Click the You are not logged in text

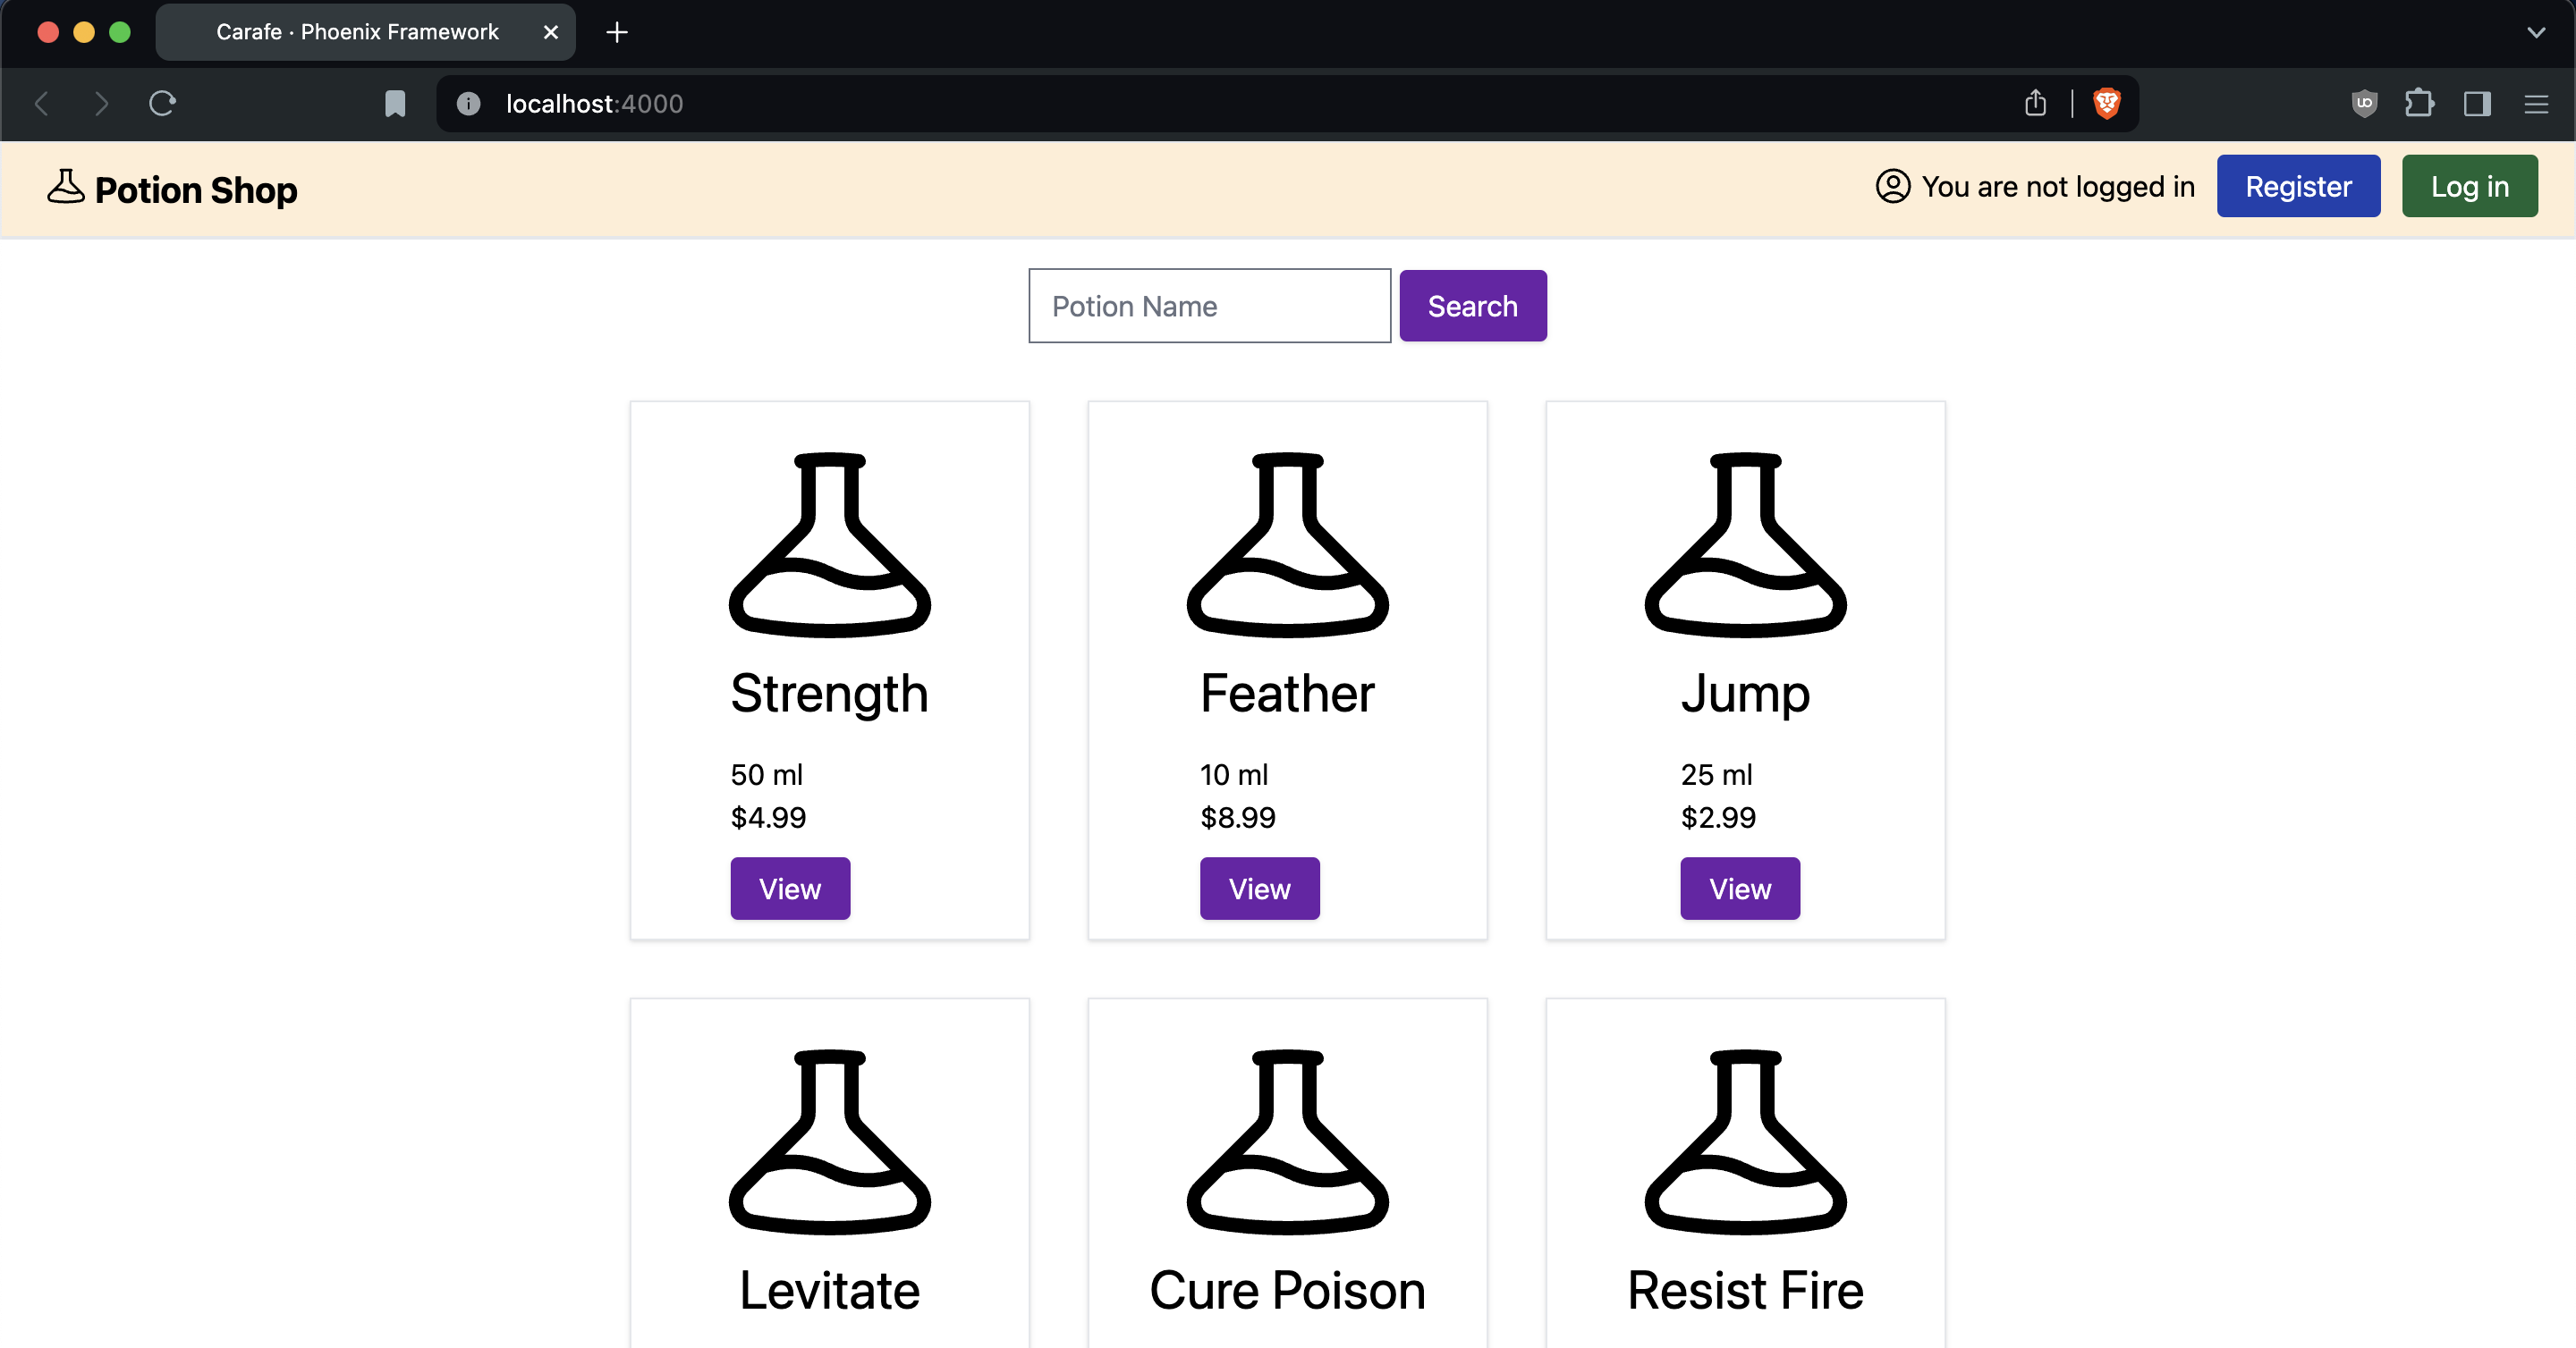tap(2058, 187)
